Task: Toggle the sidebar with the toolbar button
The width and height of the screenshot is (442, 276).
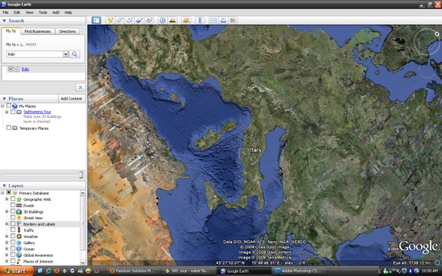Action: coord(96,20)
